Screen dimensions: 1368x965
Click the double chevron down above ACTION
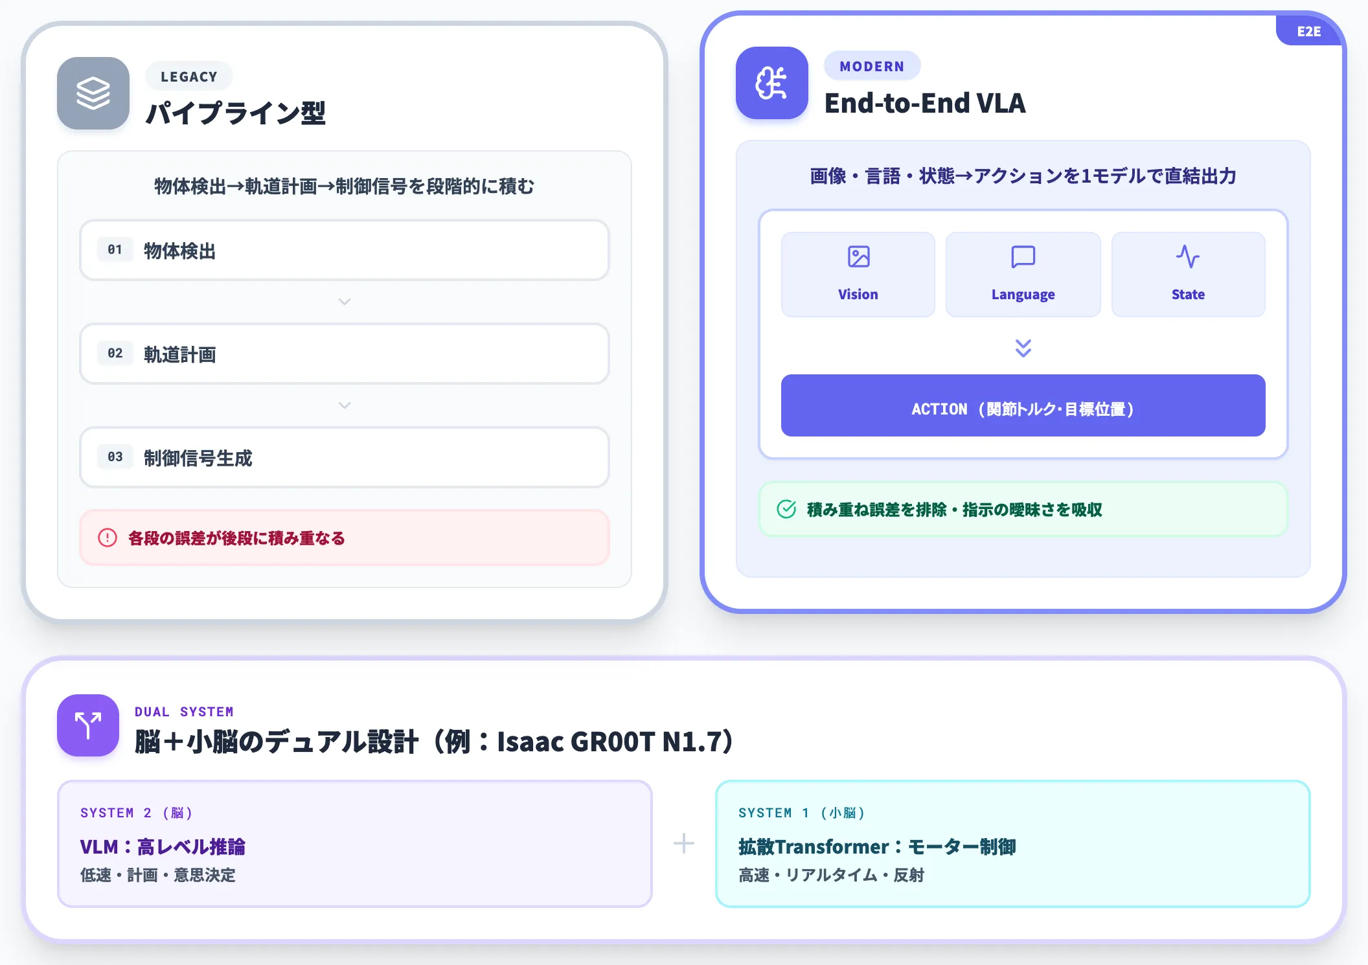tap(1023, 348)
